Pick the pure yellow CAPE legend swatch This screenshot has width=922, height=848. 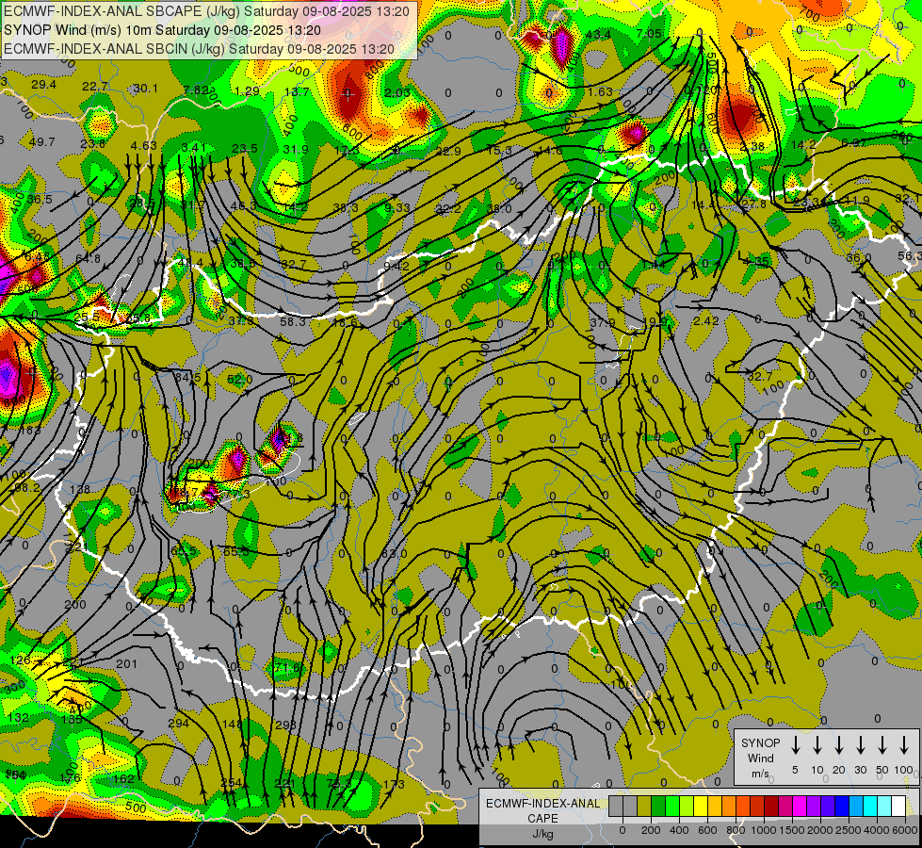[x=701, y=806]
